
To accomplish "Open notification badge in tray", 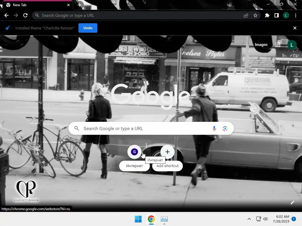I will (293, 219).
